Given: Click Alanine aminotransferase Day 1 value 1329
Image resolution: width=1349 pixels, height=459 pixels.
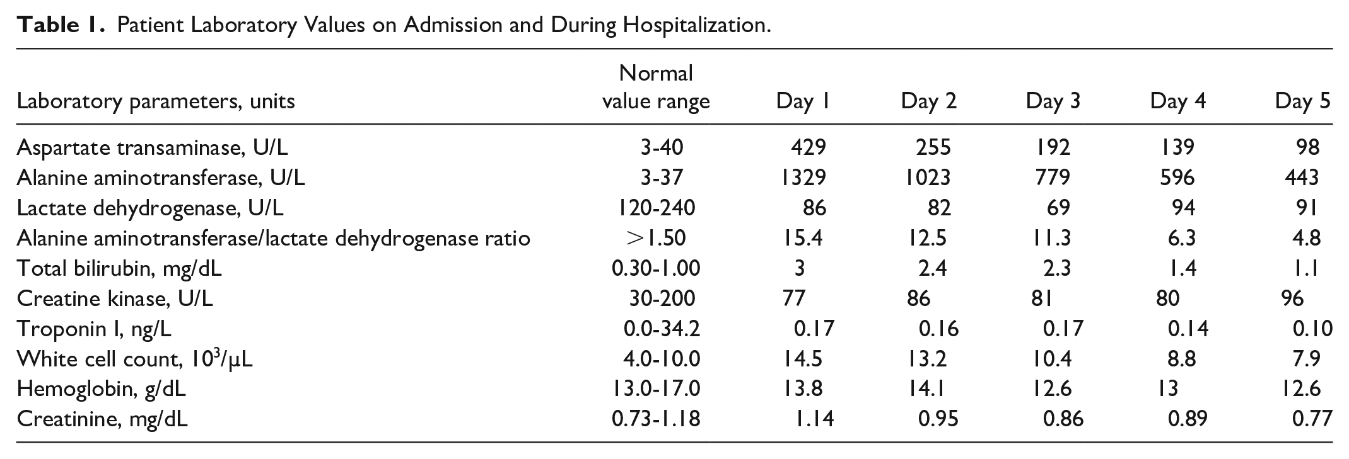Looking at the screenshot, I should [x=800, y=178].
